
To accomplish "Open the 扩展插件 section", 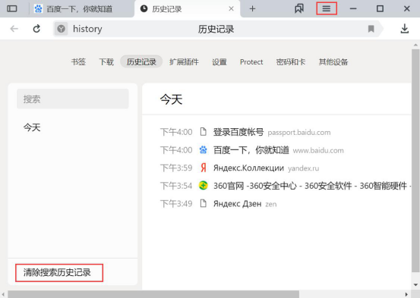I will [184, 61].
